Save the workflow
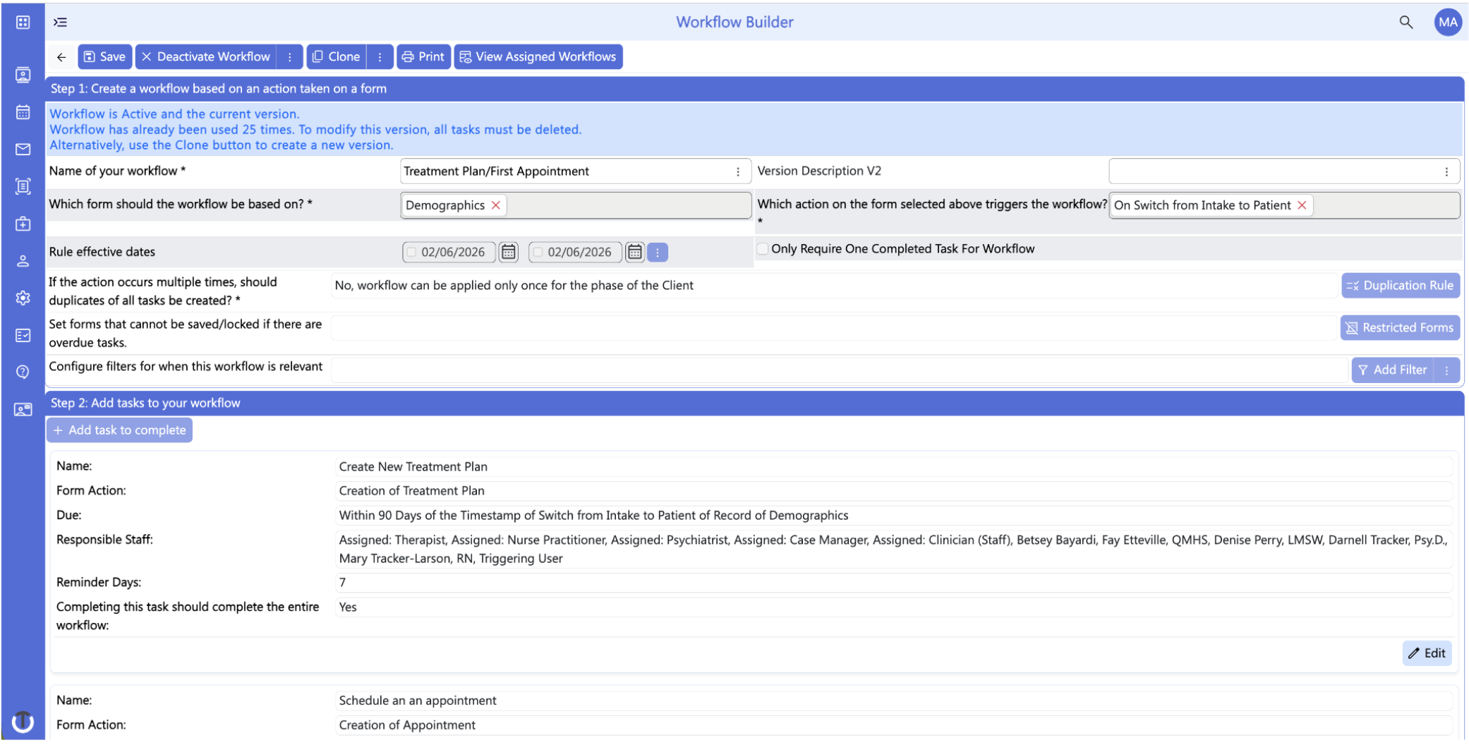This screenshot has width=1469, height=752. (x=105, y=57)
